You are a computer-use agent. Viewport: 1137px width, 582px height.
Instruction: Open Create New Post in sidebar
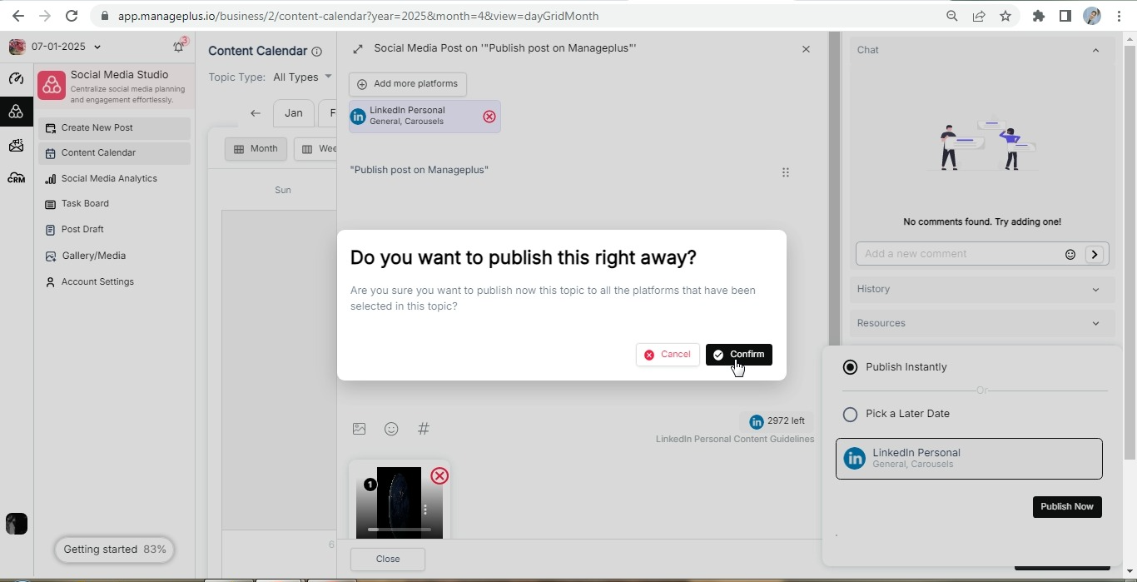115,128
